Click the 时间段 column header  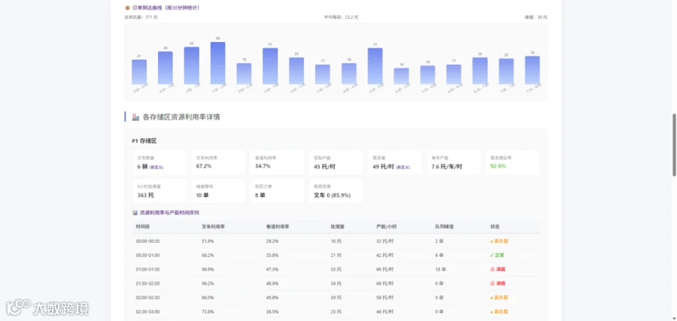(142, 226)
